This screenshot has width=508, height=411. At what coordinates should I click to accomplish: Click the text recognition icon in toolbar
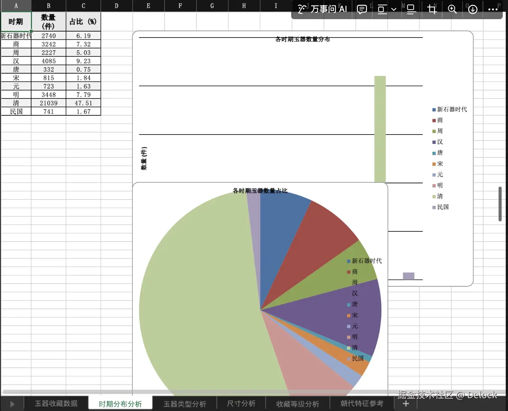click(411, 9)
